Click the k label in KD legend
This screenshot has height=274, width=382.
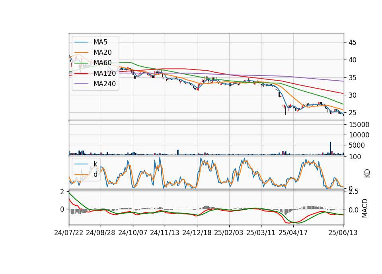pyautogui.click(x=95, y=164)
